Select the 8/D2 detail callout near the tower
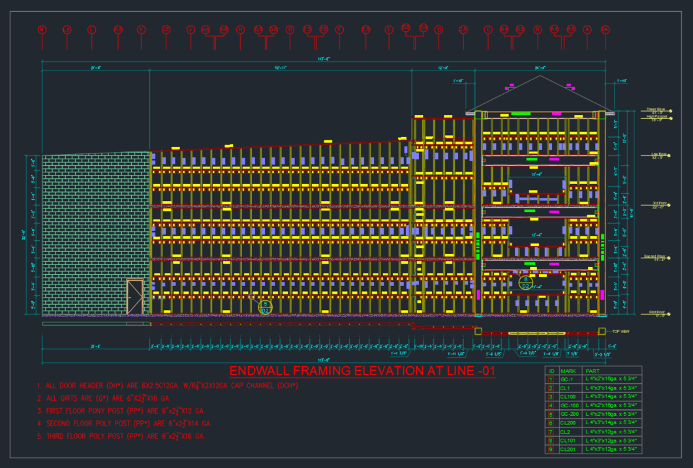This screenshot has width=693, height=468. click(525, 283)
